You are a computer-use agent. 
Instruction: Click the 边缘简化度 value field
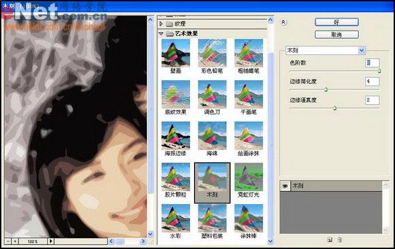pos(372,82)
